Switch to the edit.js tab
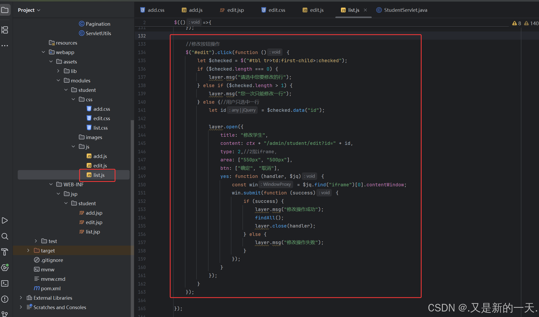This screenshot has width=539, height=317. [313, 10]
